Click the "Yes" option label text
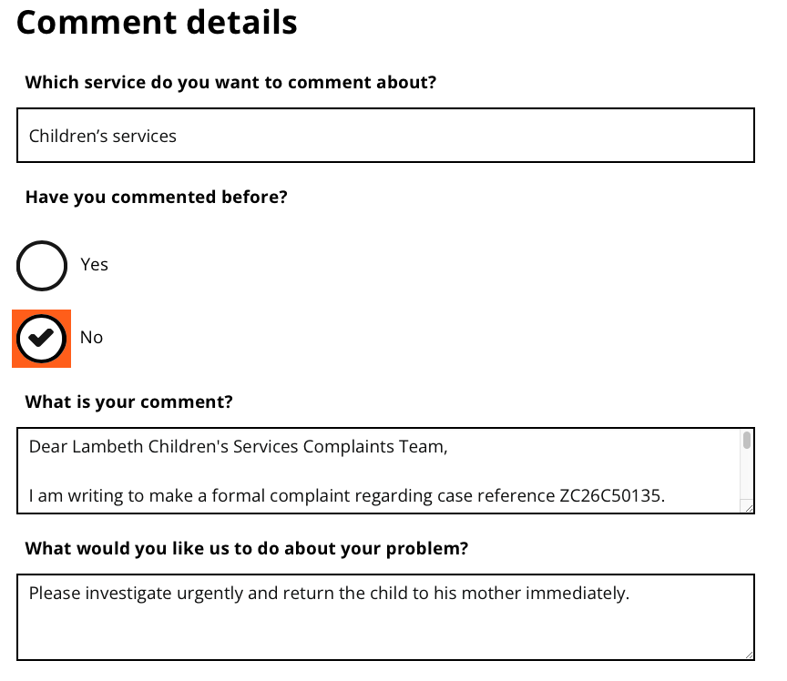The width and height of the screenshot is (787, 681). [x=94, y=265]
